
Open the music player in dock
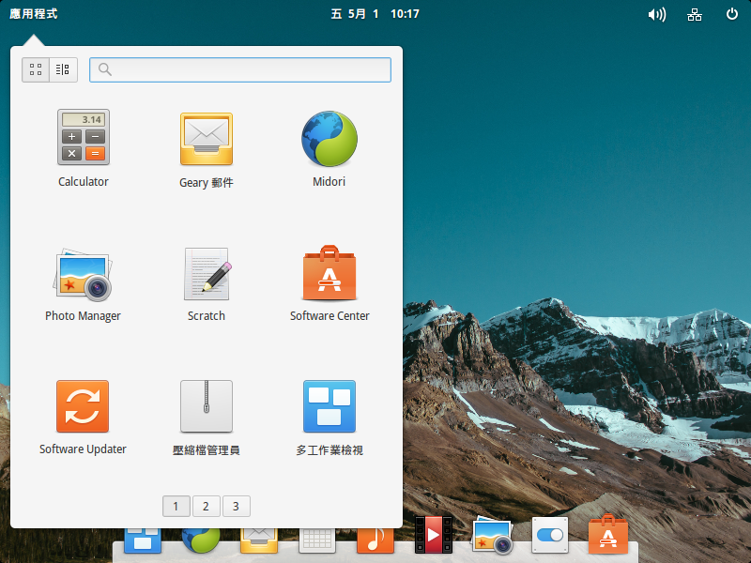[x=375, y=540]
